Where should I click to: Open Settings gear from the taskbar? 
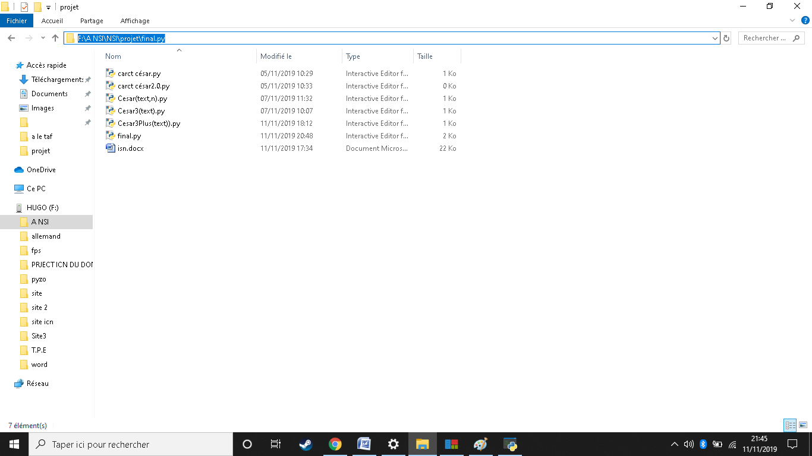[393, 444]
